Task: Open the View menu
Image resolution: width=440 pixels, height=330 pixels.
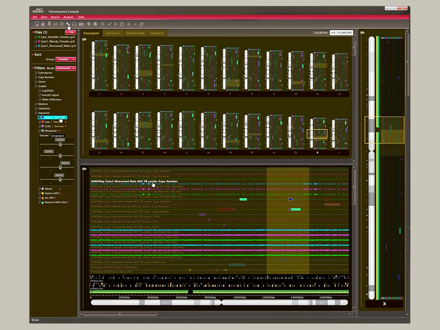Action: [44, 17]
